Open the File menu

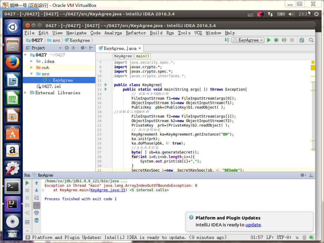click(x=30, y=33)
